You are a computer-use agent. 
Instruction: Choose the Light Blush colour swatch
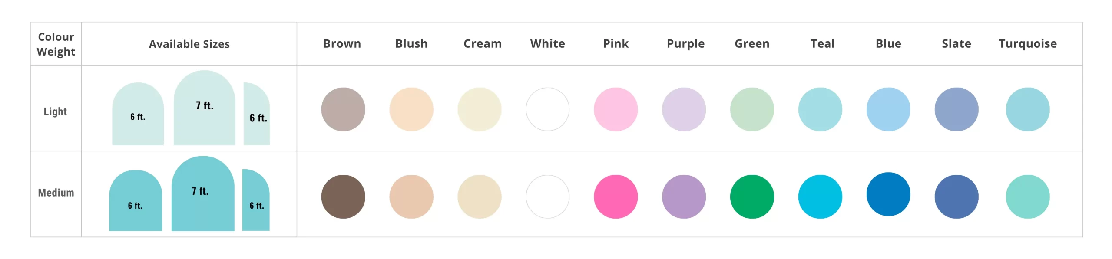pos(411,109)
